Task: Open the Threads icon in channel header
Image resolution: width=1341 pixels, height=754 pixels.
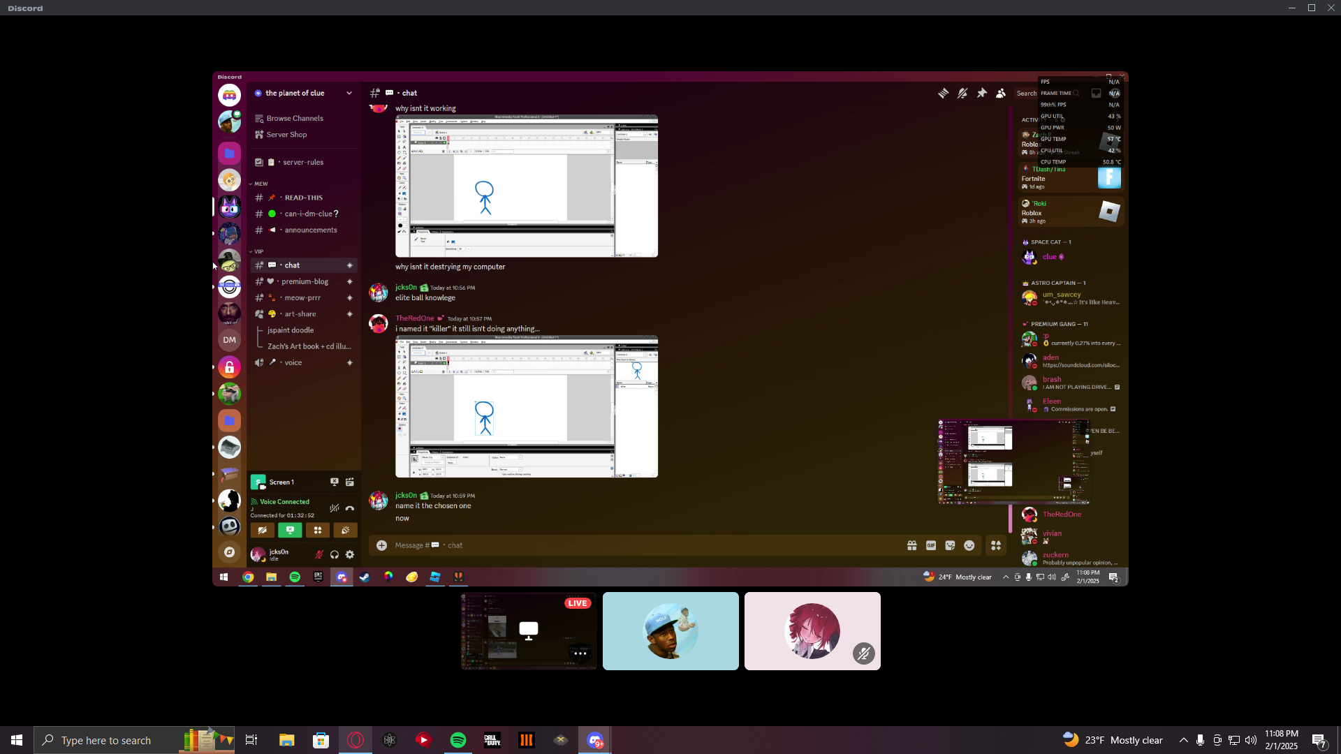Action: pos(943,93)
